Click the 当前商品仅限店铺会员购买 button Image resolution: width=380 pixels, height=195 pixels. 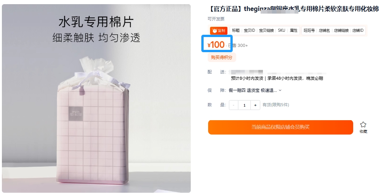click(x=280, y=127)
